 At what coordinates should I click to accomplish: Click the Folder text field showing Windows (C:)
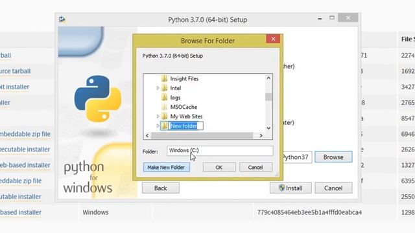pyautogui.click(x=220, y=151)
